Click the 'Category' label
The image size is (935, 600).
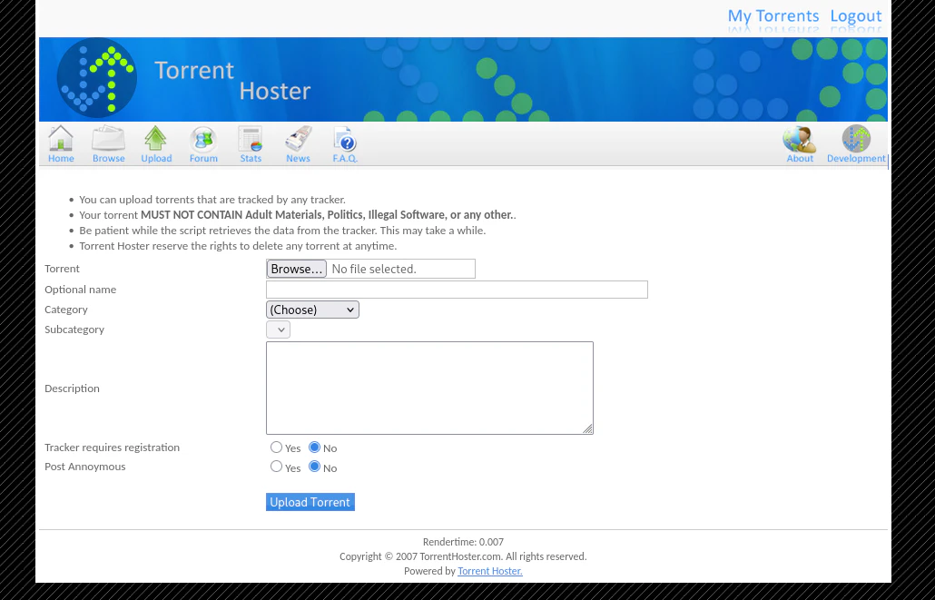(66, 310)
